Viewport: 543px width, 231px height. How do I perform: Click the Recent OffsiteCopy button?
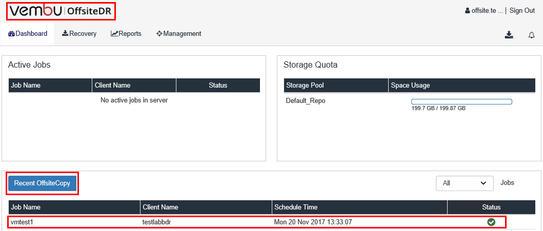click(x=42, y=183)
